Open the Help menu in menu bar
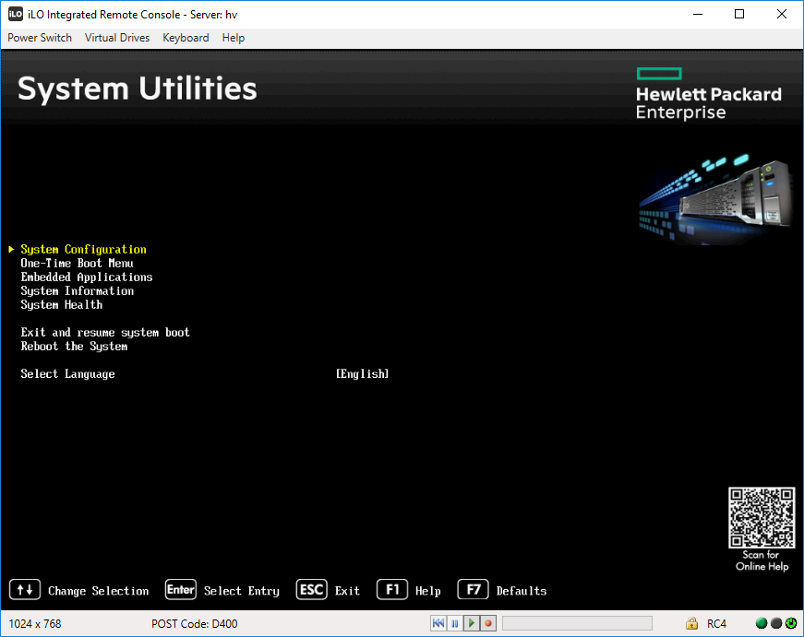 [x=233, y=38]
